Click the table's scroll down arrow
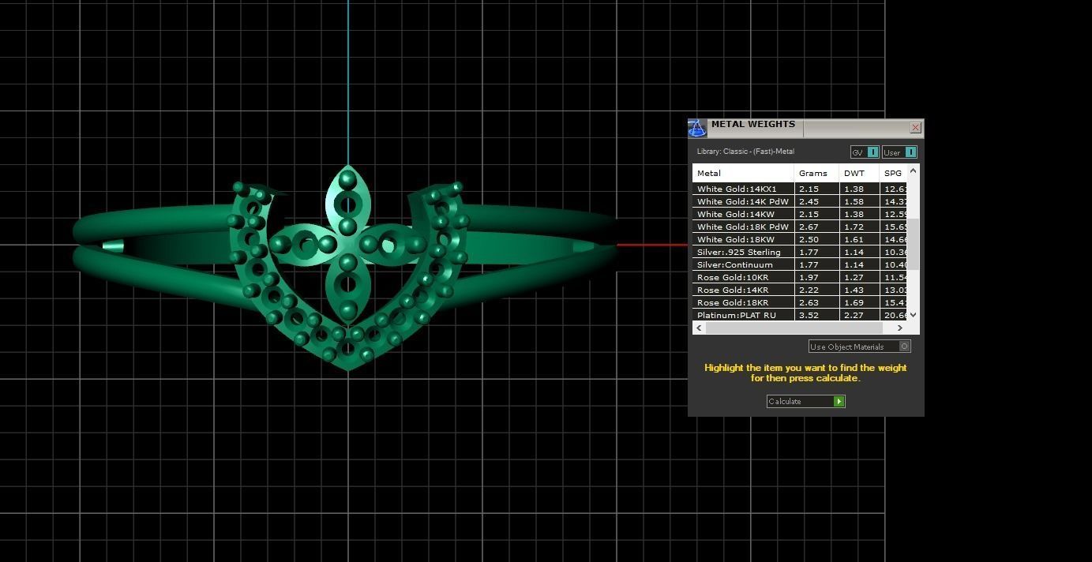This screenshot has height=562, width=1092. [914, 315]
